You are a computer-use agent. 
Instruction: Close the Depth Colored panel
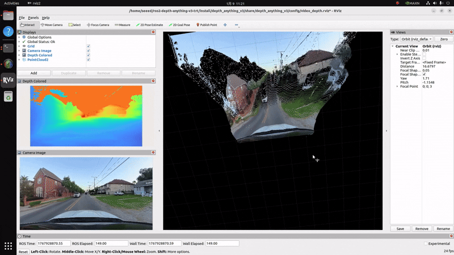(153, 81)
